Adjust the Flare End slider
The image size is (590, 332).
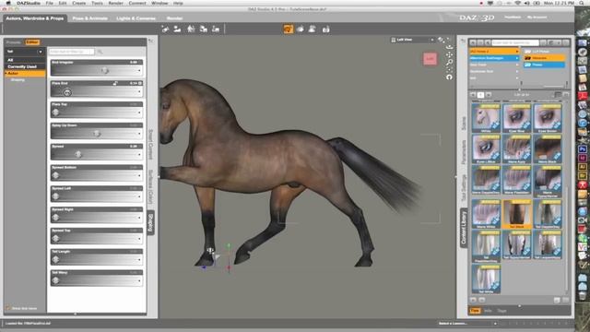pyautogui.click(x=96, y=91)
